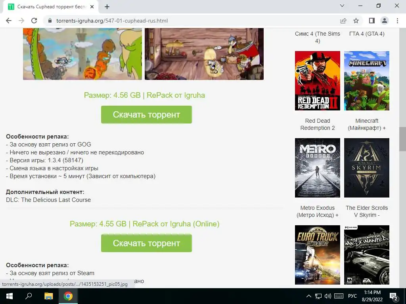The width and height of the screenshot is (406, 304).
Task: Open the Minecraft cover image
Action: pyautogui.click(x=367, y=81)
